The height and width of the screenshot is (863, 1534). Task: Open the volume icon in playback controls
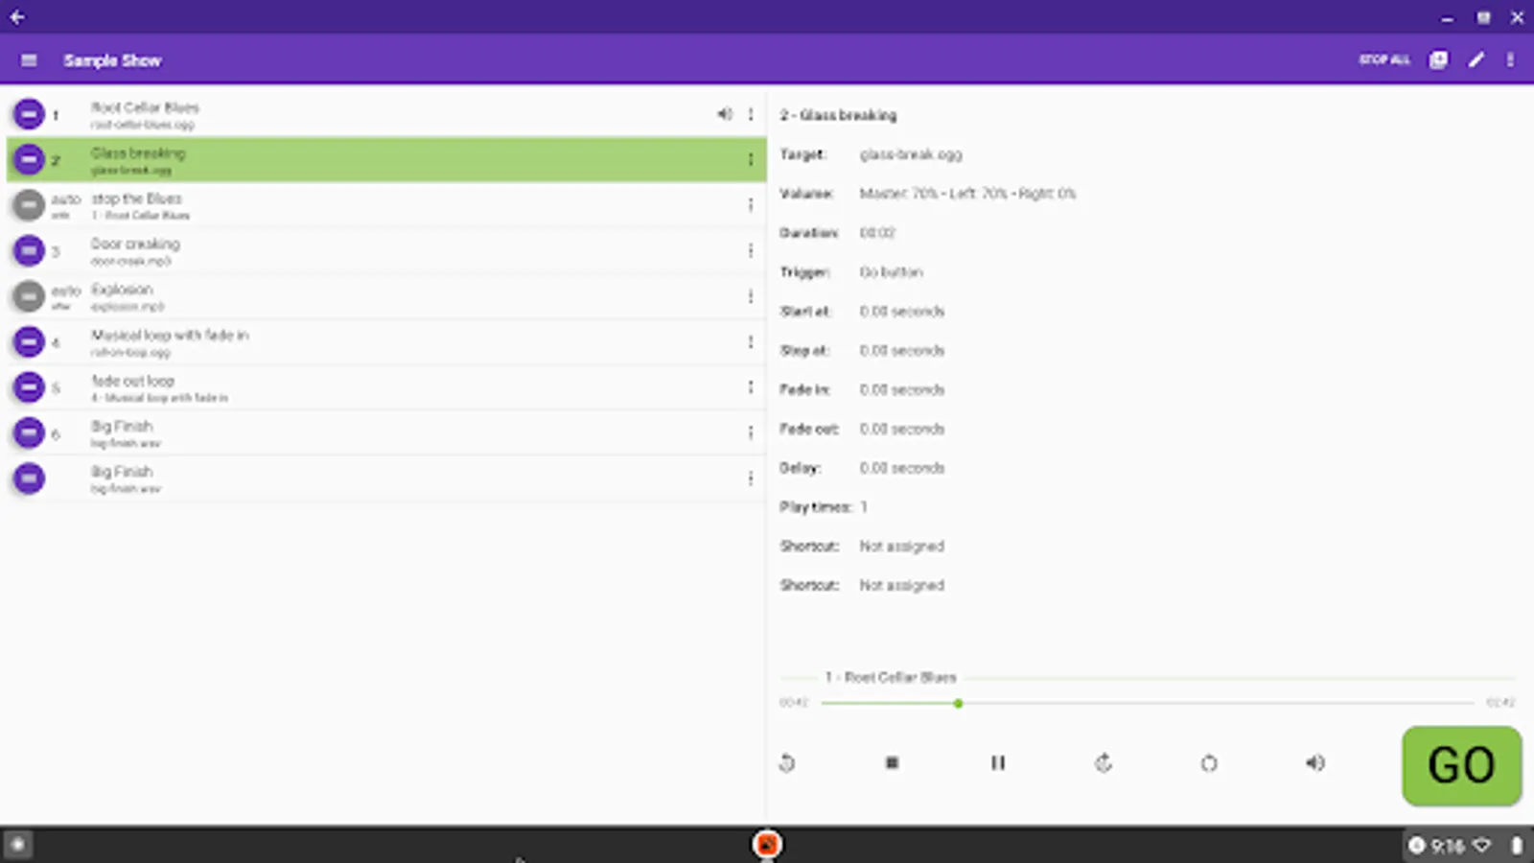coord(1314,763)
